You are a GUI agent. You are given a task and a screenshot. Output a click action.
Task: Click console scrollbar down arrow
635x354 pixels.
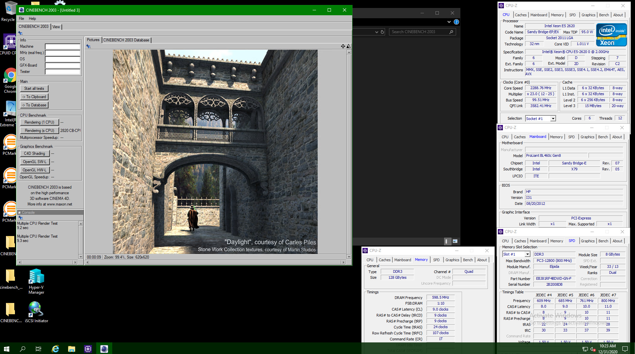pos(81,257)
